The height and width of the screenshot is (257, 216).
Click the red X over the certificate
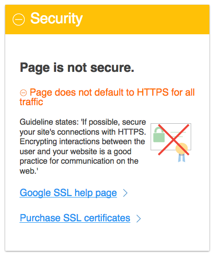(174, 139)
